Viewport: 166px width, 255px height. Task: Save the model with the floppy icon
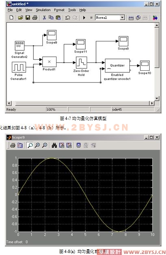pyautogui.click(x=28, y=17)
